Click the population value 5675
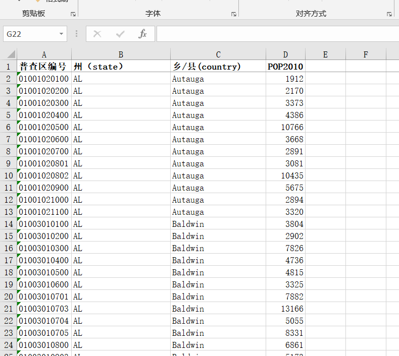This screenshot has height=356, width=399. click(285, 188)
